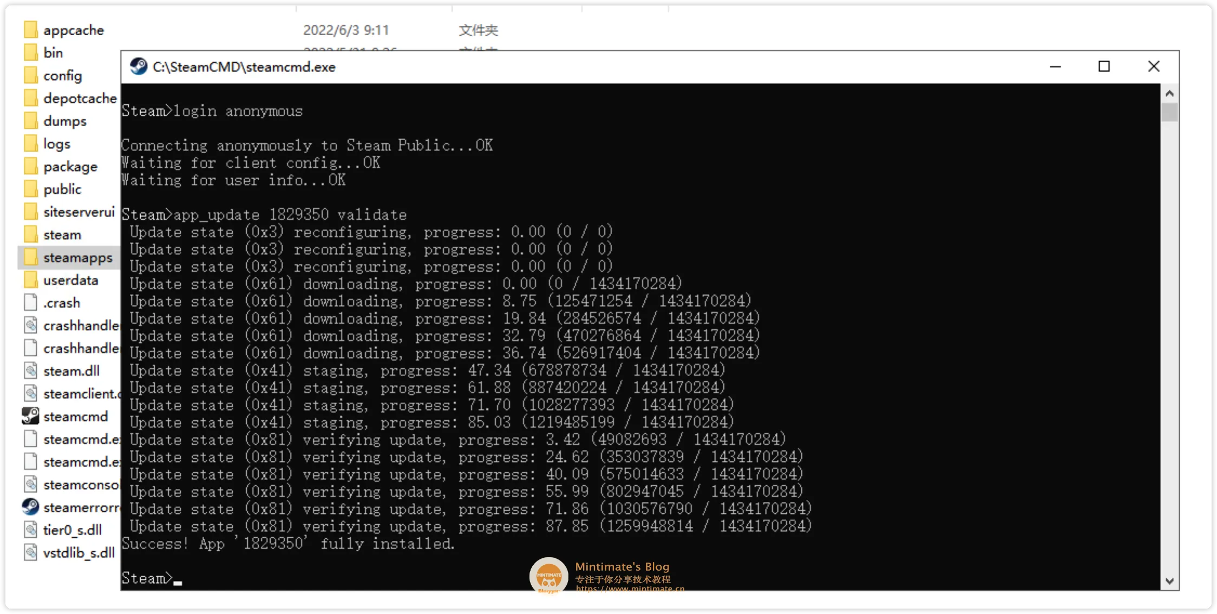Select the userdata folder name
This screenshot has height=614, width=1217.
[x=71, y=280]
